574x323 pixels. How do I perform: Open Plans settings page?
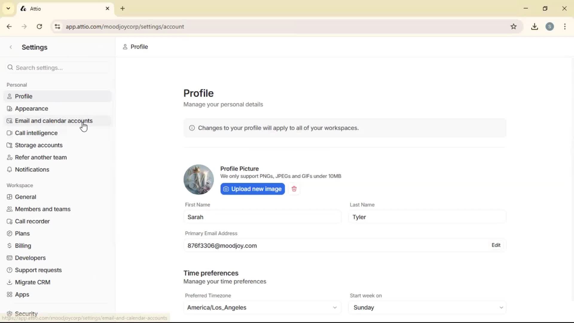coord(58,234)
